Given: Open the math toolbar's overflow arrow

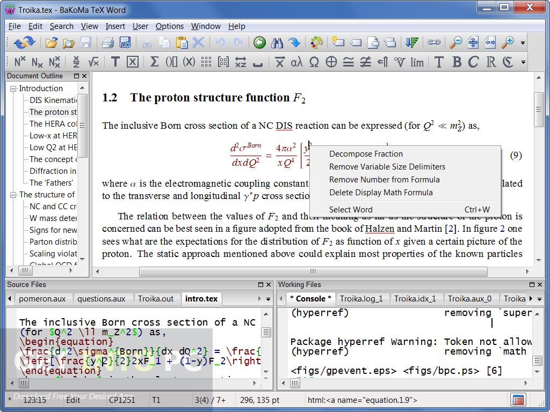Looking at the screenshot, I should (x=523, y=62).
